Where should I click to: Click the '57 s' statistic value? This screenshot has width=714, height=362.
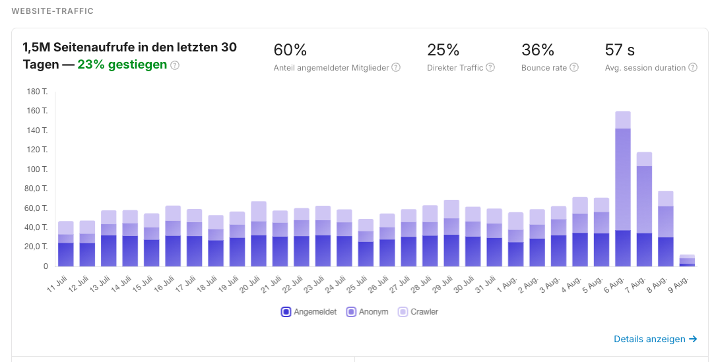(620, 49)
